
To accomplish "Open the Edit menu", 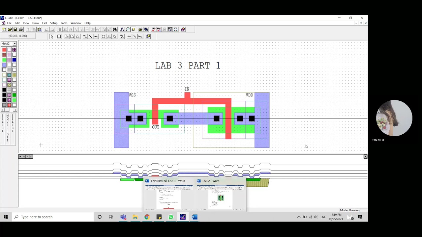I will tap(17, 23).
